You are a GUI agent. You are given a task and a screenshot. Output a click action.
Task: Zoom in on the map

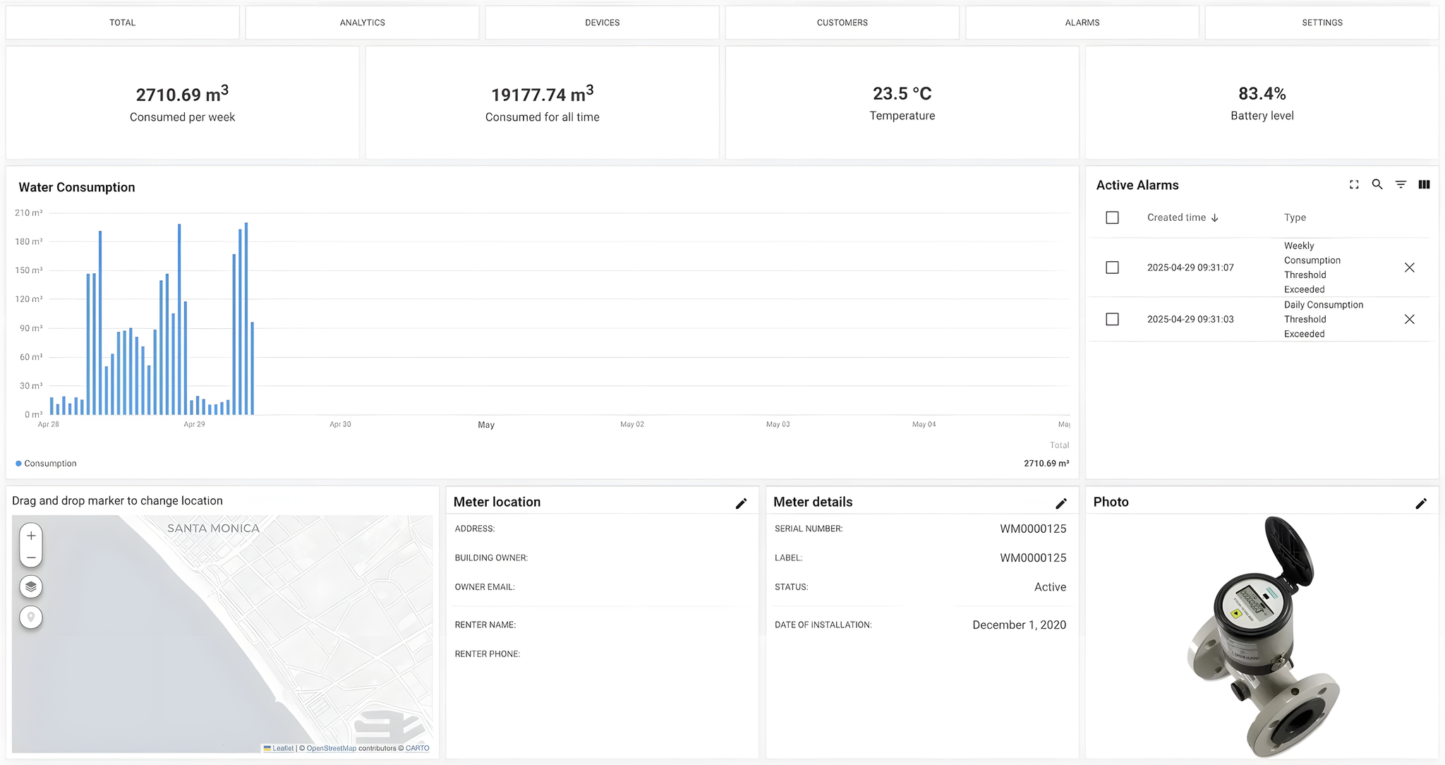pos(31,536)
